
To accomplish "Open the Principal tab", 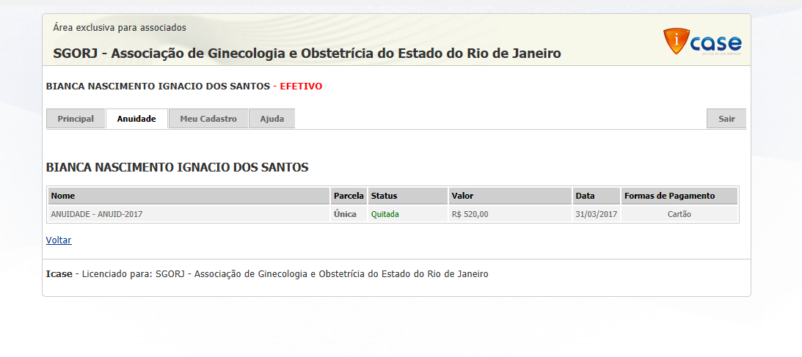I will click(x=76, y=119).
